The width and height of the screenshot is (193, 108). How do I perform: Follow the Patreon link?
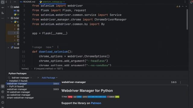click(x=96, y=103)
